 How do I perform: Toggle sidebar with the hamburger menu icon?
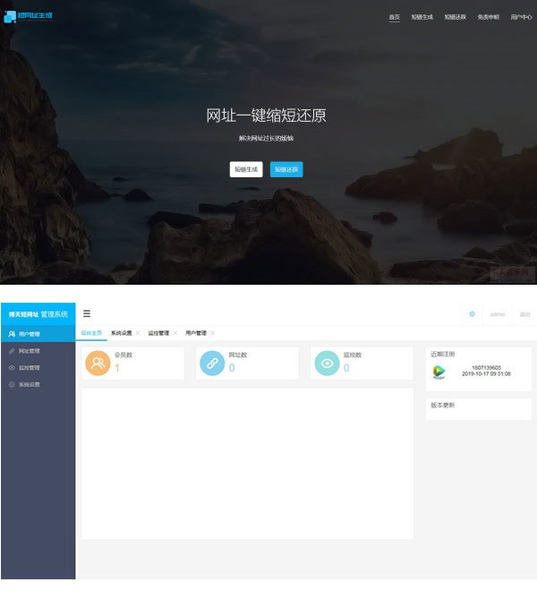(87, 313)
